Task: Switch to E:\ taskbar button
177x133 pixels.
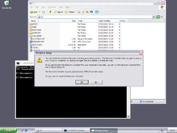Action: click(x=48, y=131)
